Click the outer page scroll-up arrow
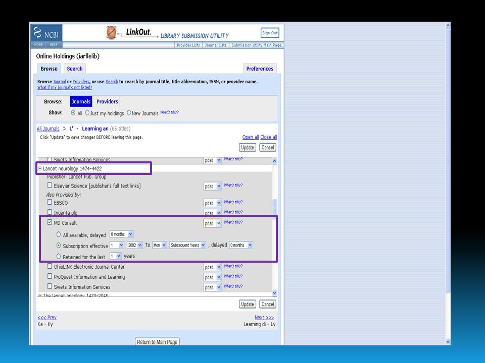The image size is (485, 363). click(448, 26)
